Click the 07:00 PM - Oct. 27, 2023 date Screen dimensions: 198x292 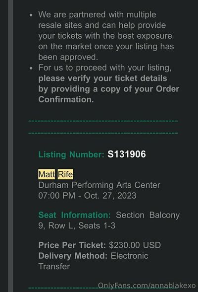click(x=87, y=196)
